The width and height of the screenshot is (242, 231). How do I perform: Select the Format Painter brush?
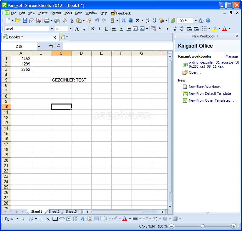[x=89, y=20]
